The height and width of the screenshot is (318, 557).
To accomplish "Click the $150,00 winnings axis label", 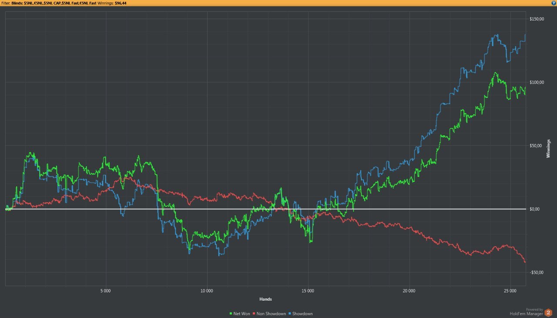I will click(x=537, y=19).
